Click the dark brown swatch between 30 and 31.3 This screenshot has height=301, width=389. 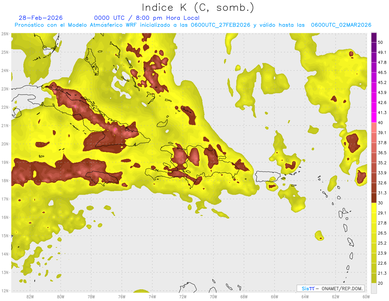(374, 198)
